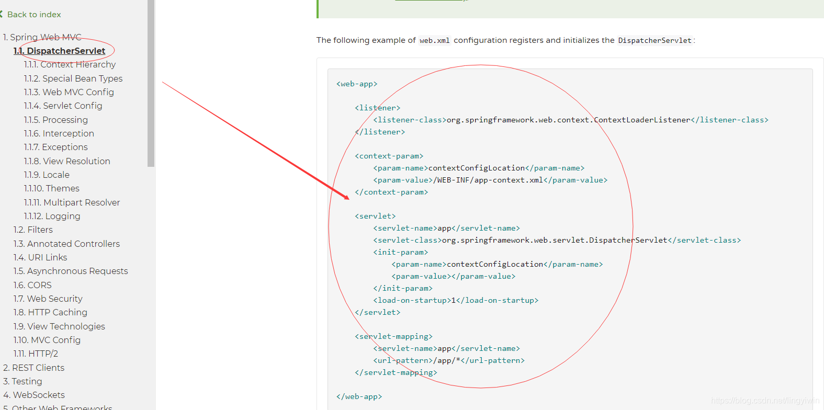This screenshot has height=410, width=824.
Task: Open 1.5. Asynchronous Requests
Action: click(71, 271)
